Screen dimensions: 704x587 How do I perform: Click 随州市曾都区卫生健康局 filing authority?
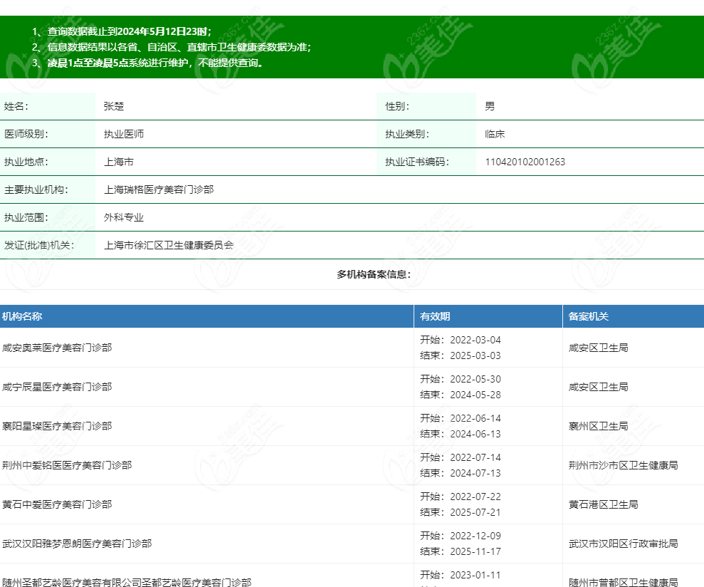click(x=623, y=583)
